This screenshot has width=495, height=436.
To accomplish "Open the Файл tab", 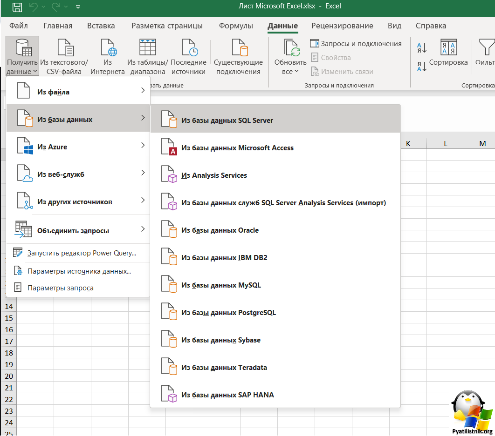I will (x=19, y=26).
